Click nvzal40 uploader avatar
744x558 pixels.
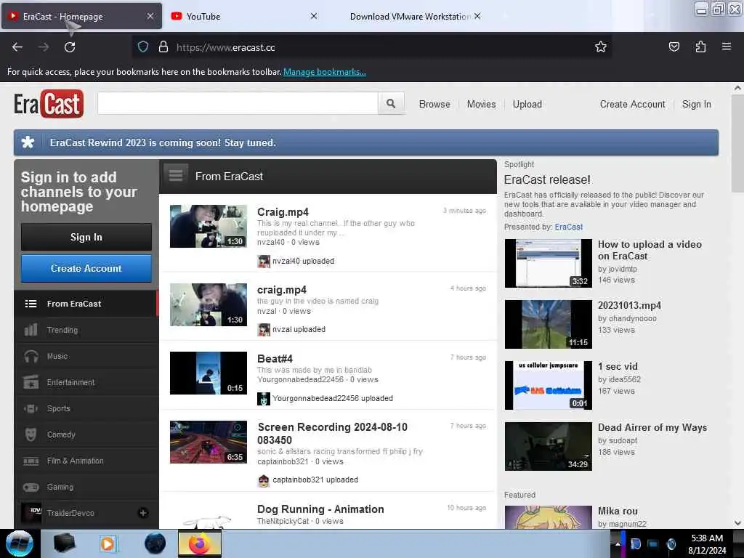point(263,261)
